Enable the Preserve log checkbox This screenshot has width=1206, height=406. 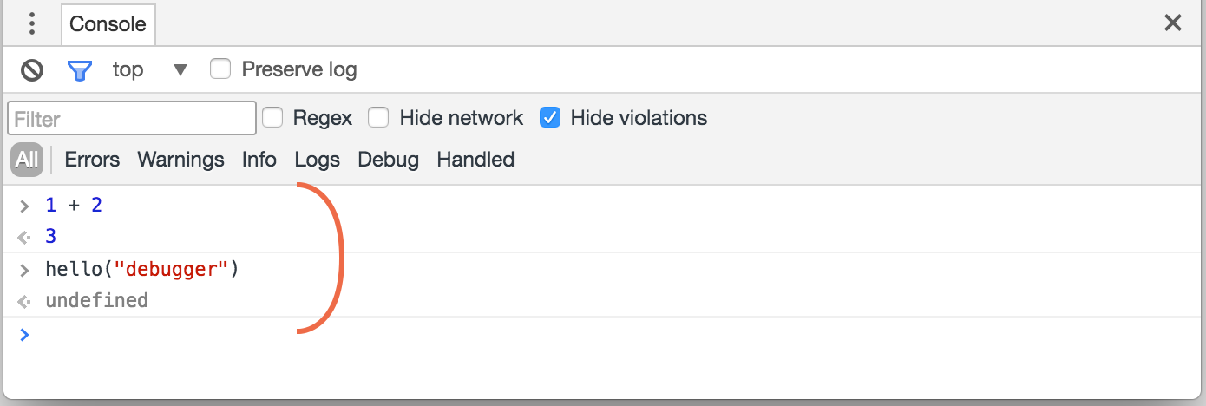coord(220,69)
